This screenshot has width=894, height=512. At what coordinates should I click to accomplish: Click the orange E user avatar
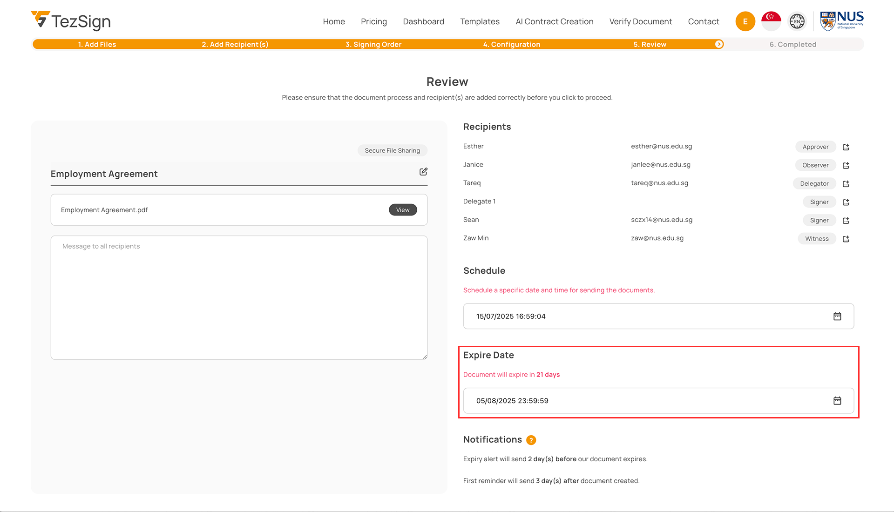click(x=745, y=21)
